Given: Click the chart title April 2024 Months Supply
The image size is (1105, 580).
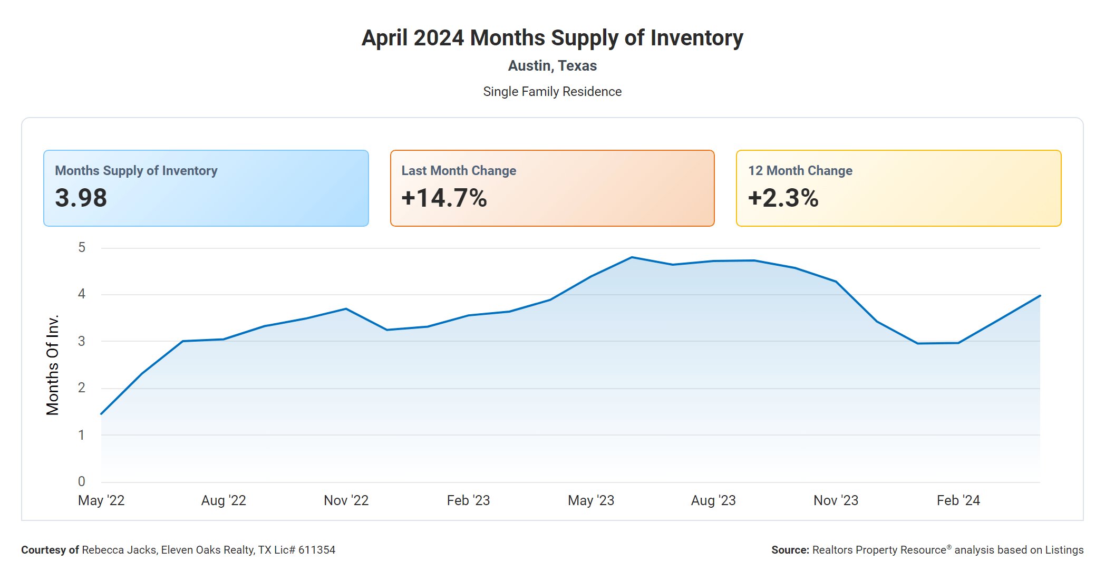Looking at the screenshot, I should click(x=552, y=38).
